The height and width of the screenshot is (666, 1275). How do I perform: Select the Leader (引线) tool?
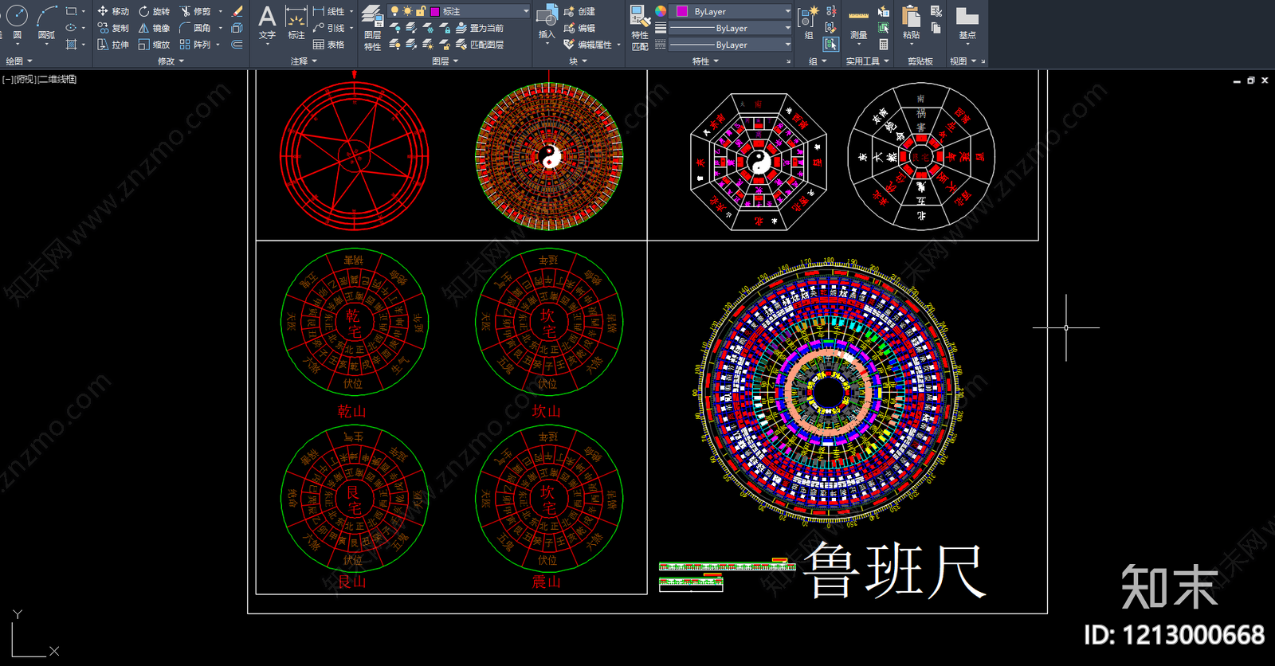(328, 28)
